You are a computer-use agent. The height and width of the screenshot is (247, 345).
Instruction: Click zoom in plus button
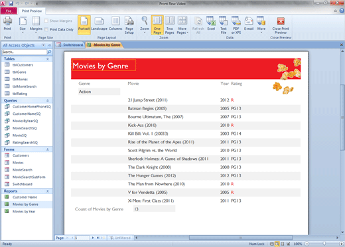point(341,244)
